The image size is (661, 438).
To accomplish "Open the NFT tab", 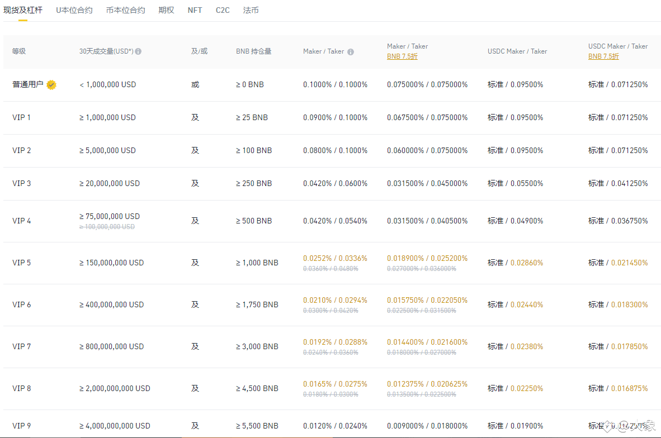I will coord(195,10).
